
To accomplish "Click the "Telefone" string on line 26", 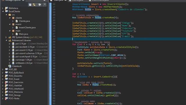I will point(127,31).
